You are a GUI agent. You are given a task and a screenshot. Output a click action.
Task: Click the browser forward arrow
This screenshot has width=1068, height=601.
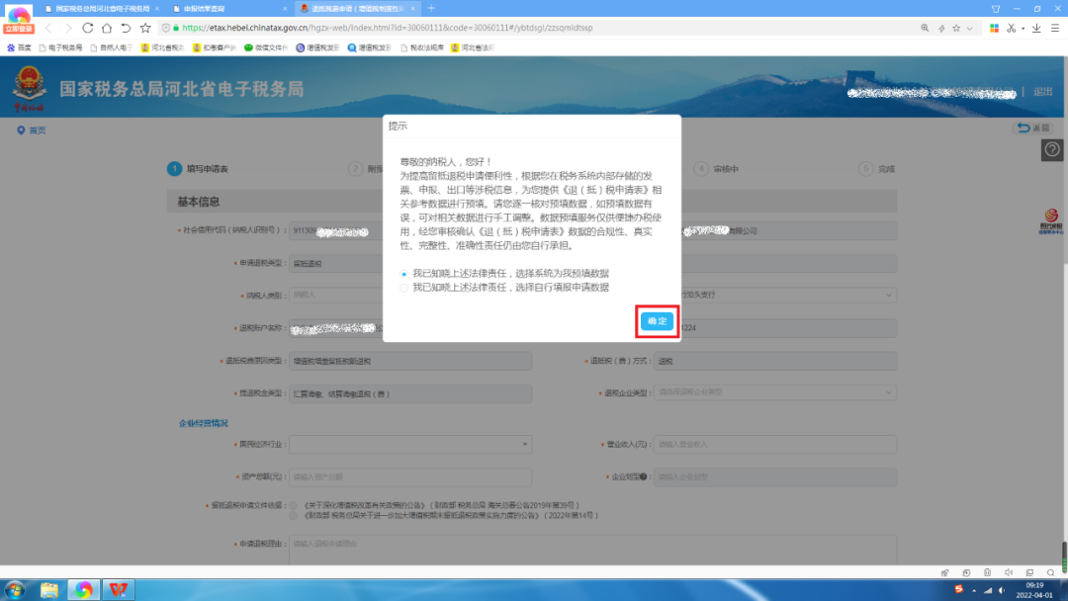pos(68,28)
